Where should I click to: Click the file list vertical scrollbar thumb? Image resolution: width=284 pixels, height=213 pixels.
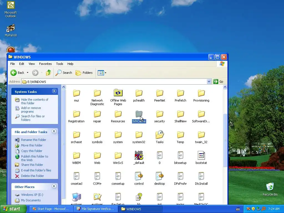(225, 140)
